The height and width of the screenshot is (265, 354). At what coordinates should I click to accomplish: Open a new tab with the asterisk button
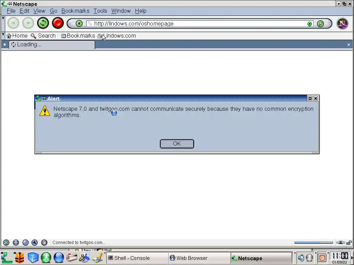[4, 45]
